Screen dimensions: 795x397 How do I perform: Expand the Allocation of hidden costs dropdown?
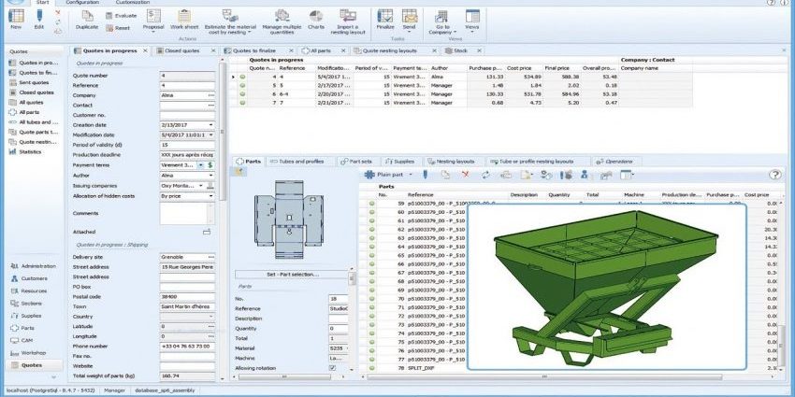tap(210, 196)
